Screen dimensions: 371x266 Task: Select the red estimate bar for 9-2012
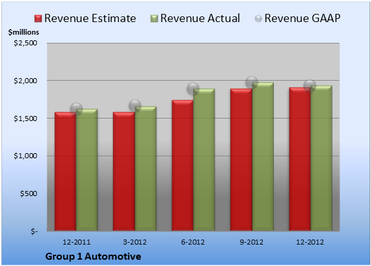point(241,159)
